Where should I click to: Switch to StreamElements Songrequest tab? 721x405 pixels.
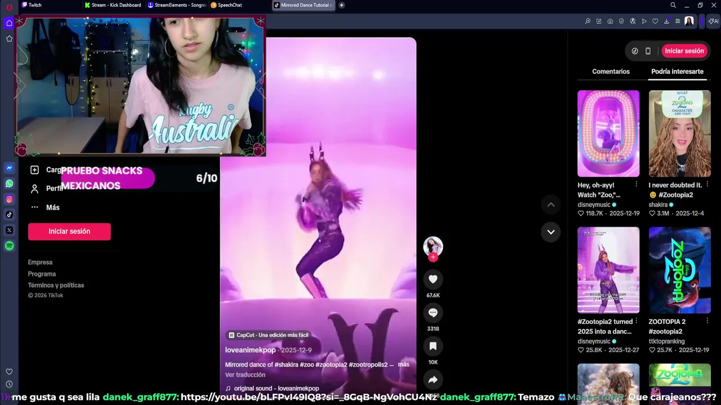(176, 5)
